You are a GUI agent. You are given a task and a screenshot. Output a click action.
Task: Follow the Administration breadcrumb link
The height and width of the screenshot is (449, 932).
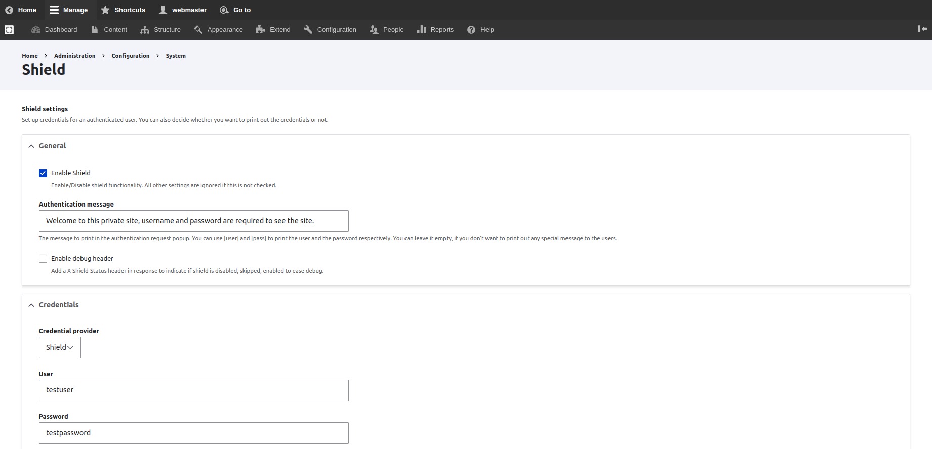pos(74,56)
